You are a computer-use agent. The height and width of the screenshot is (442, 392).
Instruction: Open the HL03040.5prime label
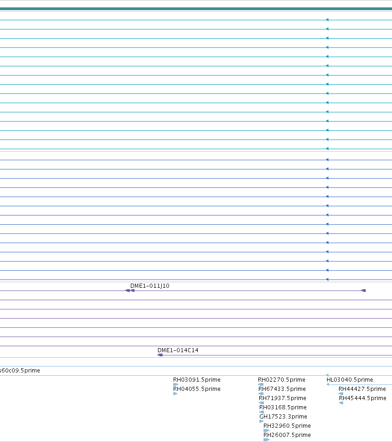click(350, 380)
